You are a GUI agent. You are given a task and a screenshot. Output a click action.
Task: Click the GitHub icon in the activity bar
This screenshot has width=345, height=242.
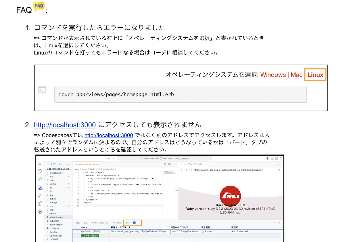(x=40, y=211)
